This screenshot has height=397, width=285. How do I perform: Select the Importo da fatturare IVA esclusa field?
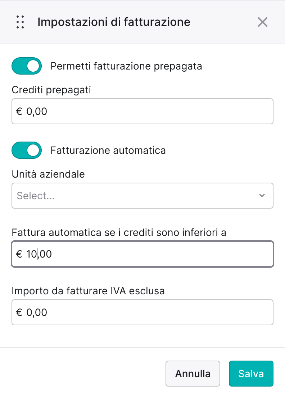[x=142, y=312]
